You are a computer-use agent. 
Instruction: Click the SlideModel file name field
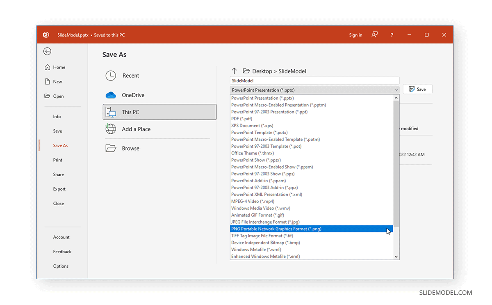click(x=314, y=81)
